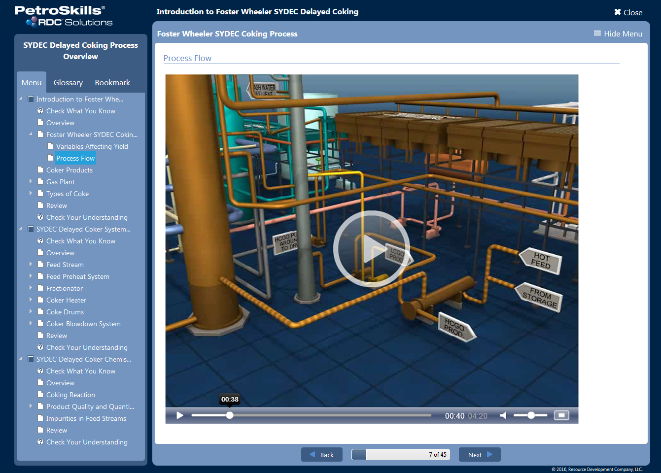Expand the Coker Blowdown System node
Image resolution: width=661 pixels, height=473 pixels.
tap(31, 323)
